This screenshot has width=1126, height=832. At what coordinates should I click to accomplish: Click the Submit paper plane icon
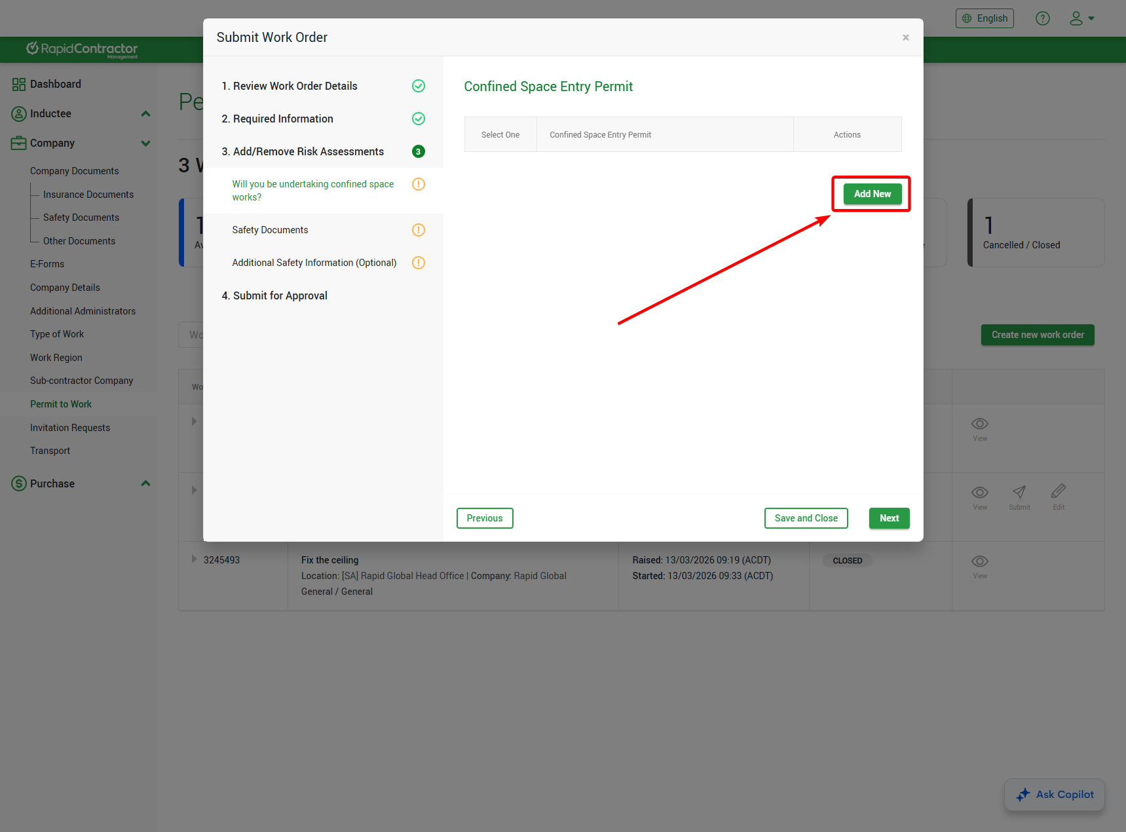(1019, 492)
